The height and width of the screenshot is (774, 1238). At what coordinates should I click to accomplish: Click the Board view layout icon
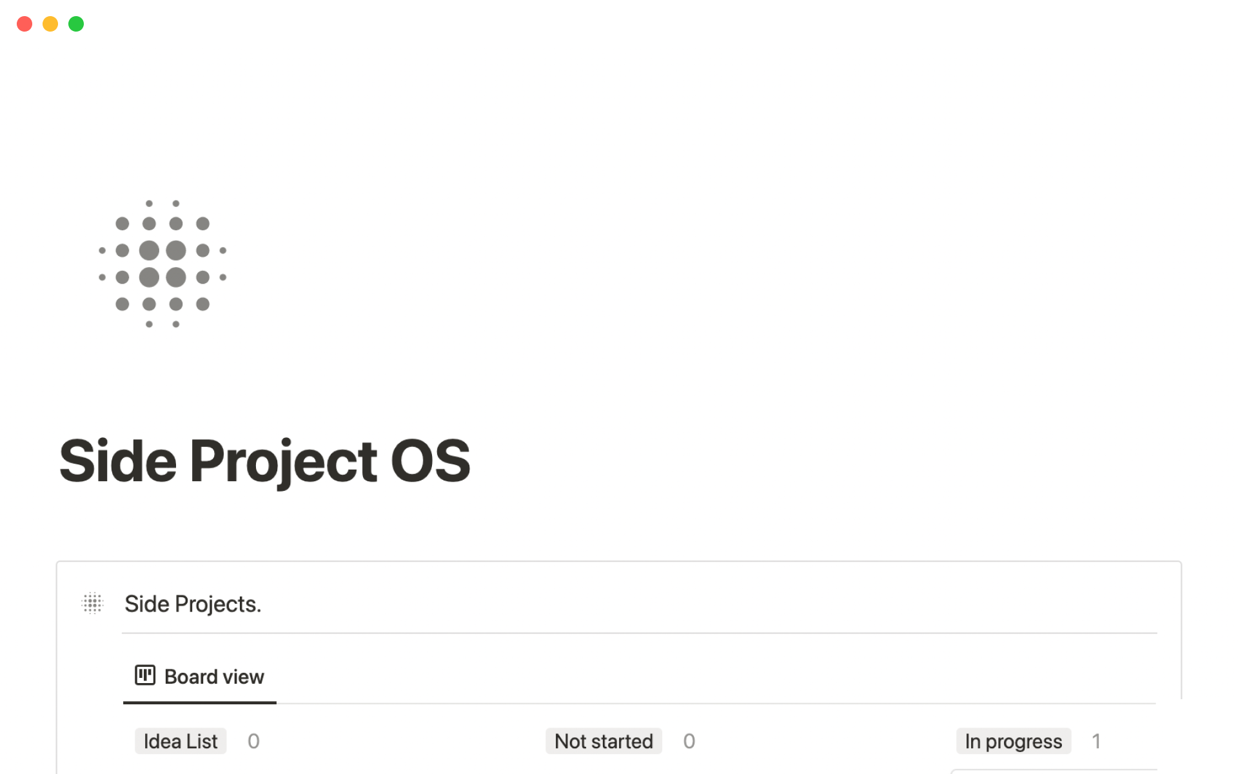pos(144,675)
